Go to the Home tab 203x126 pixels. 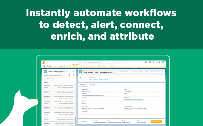56,66
